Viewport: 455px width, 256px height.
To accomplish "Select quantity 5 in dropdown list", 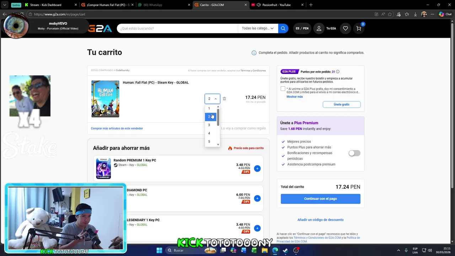I will (x=210, y=142).
